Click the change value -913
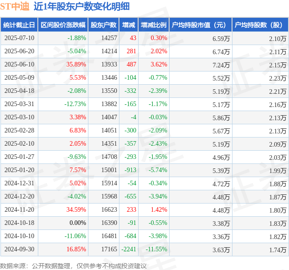Viewport: 289px width, 270px height. 130,170
